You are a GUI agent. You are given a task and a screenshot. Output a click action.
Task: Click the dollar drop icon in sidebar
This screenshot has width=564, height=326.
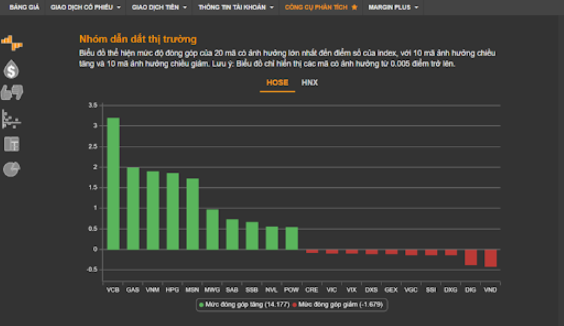point(11,68)
